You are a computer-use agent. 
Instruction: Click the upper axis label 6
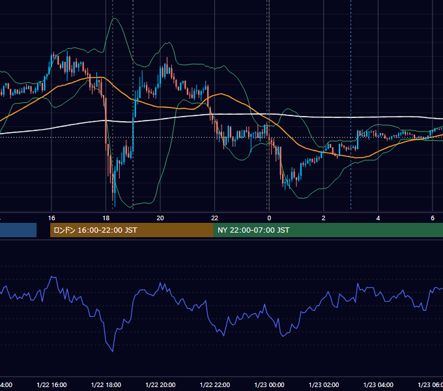433,218
